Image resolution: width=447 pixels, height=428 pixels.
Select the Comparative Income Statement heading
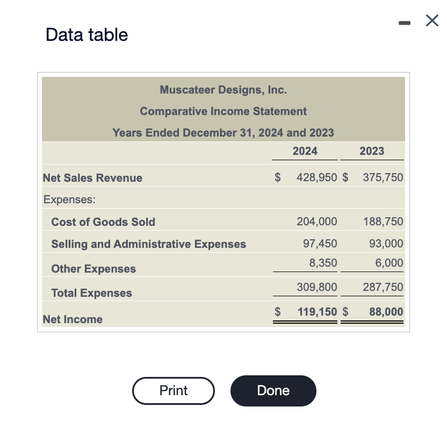tap(223, 111)
